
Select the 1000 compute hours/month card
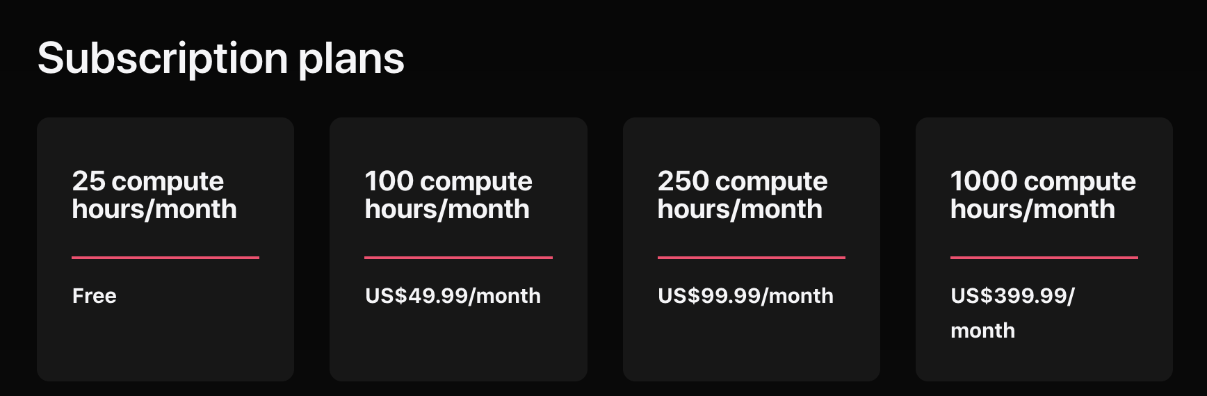point(1044,249)
